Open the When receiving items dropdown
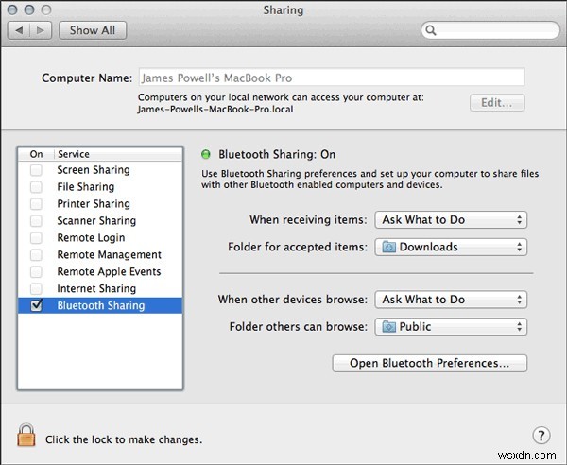Viewport: 567px width, 465px height. [x=451, y=220]
